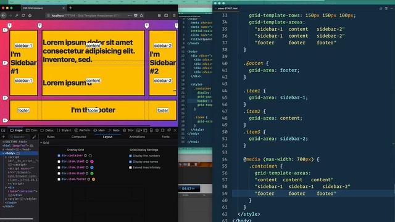Reload the localhost page

[x=23, y=15]
